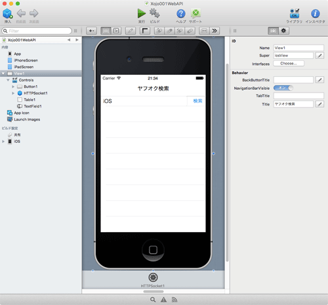Expand the iOS build target triangle
Screen dimensions: 328x305
(x=3, y=142)
